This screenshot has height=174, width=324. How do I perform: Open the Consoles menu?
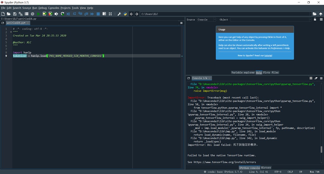point(53,8)
